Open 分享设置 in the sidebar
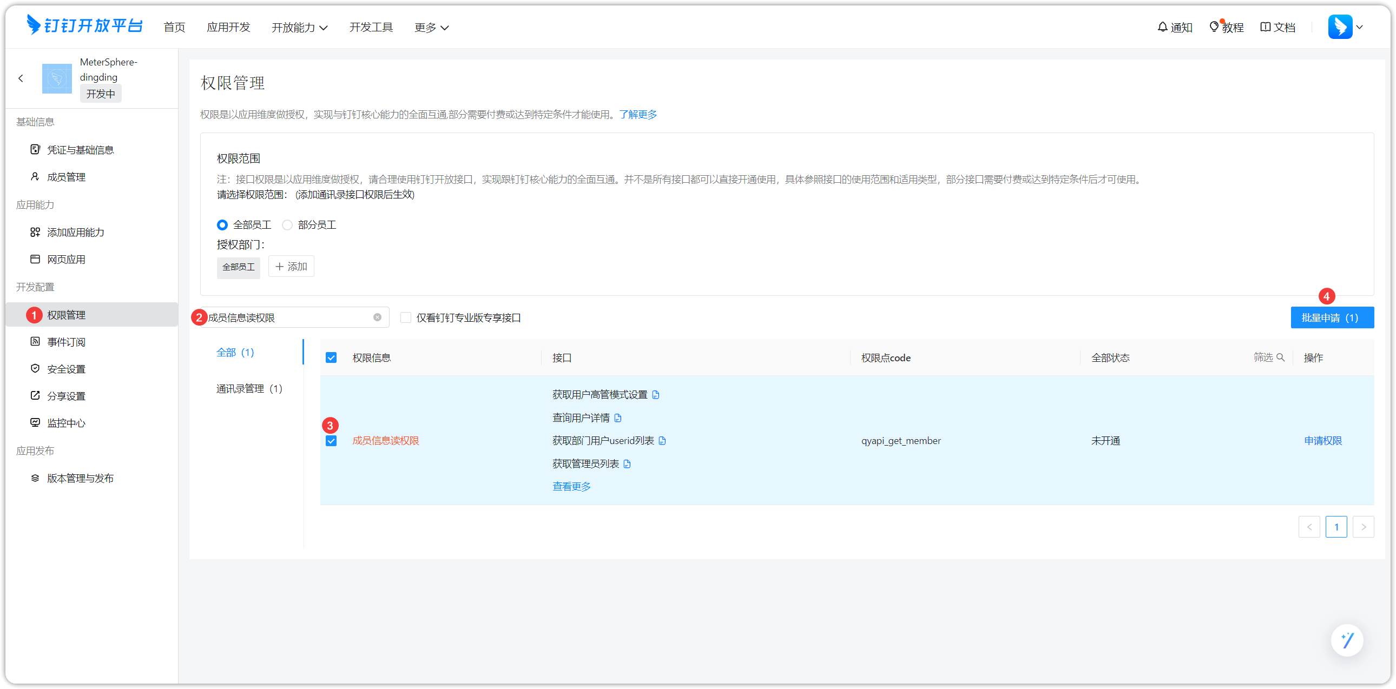Image resolution: width=1396 pixels, height=689 pixels. point(66,396)
